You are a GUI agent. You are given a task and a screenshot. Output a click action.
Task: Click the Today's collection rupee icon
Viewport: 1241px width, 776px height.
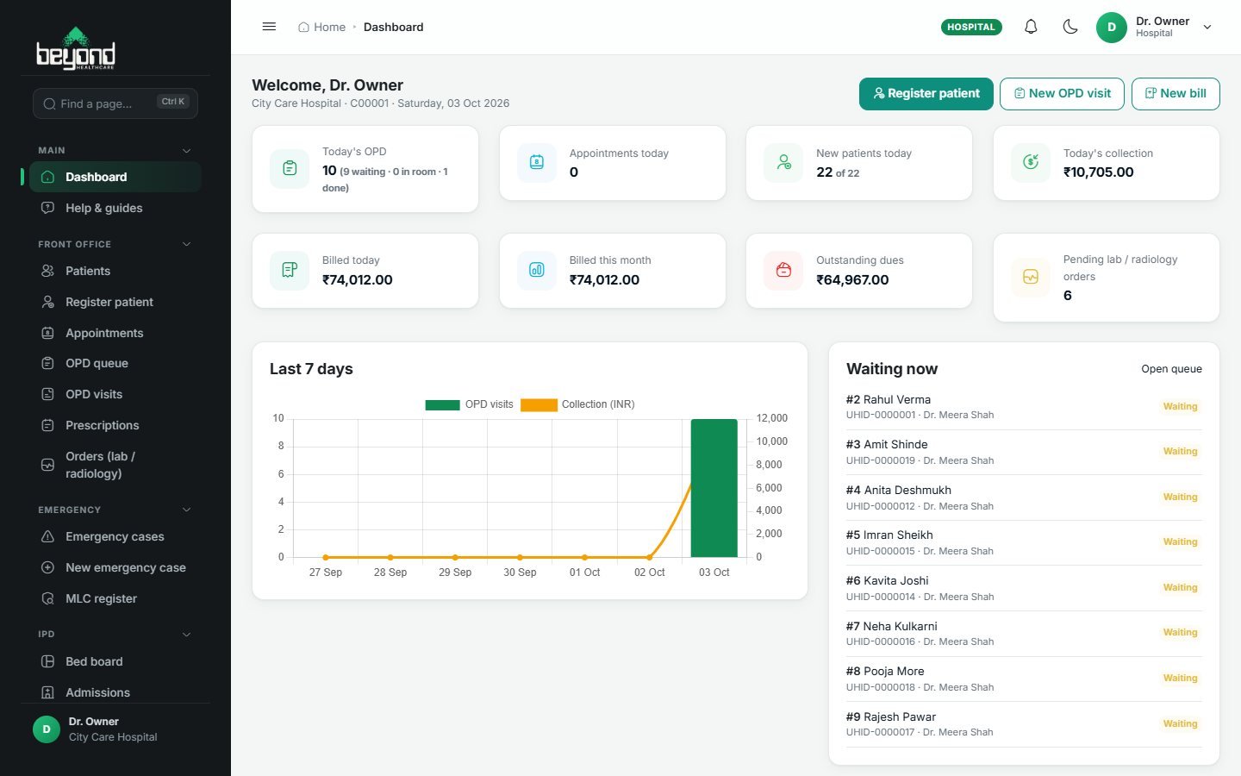tap(1031, 162)
